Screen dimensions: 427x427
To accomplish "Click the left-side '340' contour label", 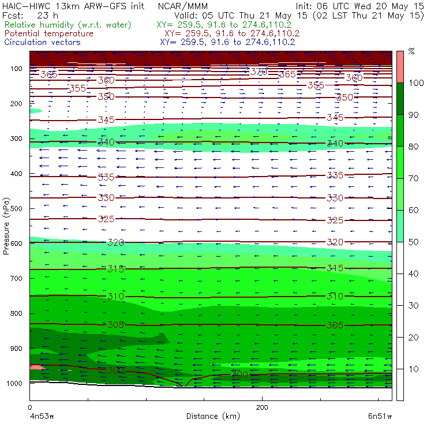I will coord(106,142).
